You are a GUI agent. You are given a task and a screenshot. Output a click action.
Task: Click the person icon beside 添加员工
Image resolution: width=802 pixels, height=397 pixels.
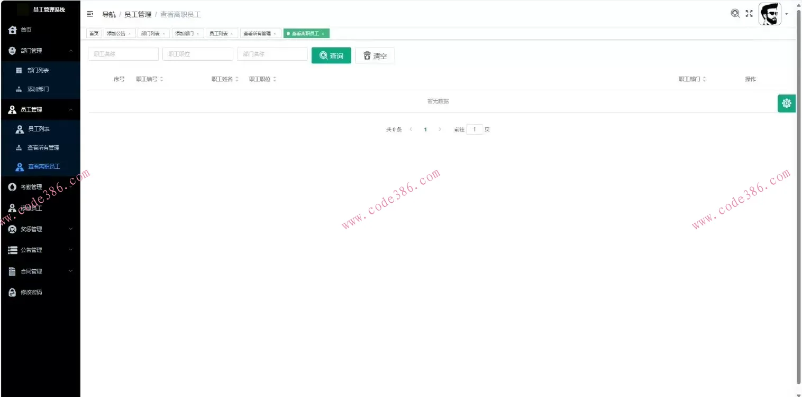[13, 207]
